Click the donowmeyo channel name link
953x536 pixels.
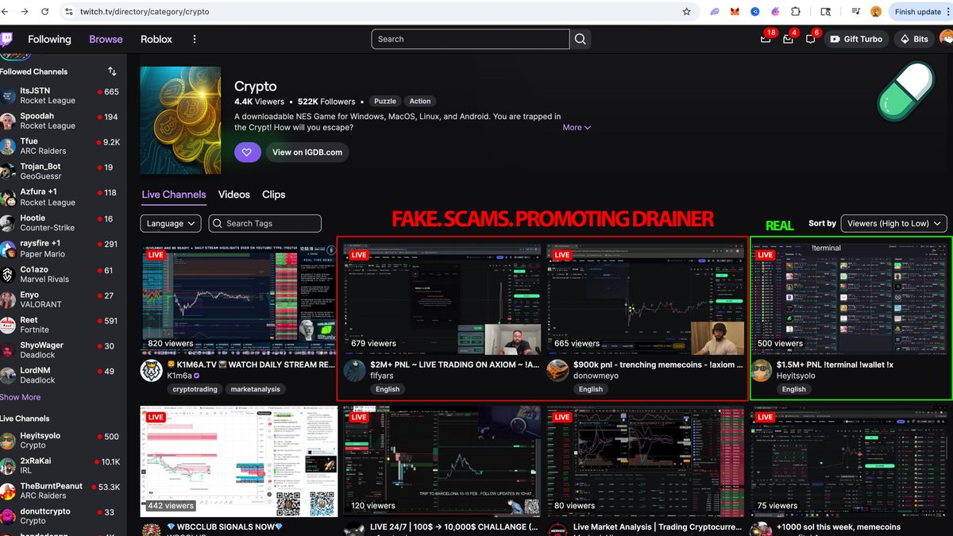(x=596, y=376)
